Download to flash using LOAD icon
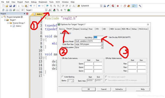The width and height of the screenshot is (165, 98). [x=22, y=10]
